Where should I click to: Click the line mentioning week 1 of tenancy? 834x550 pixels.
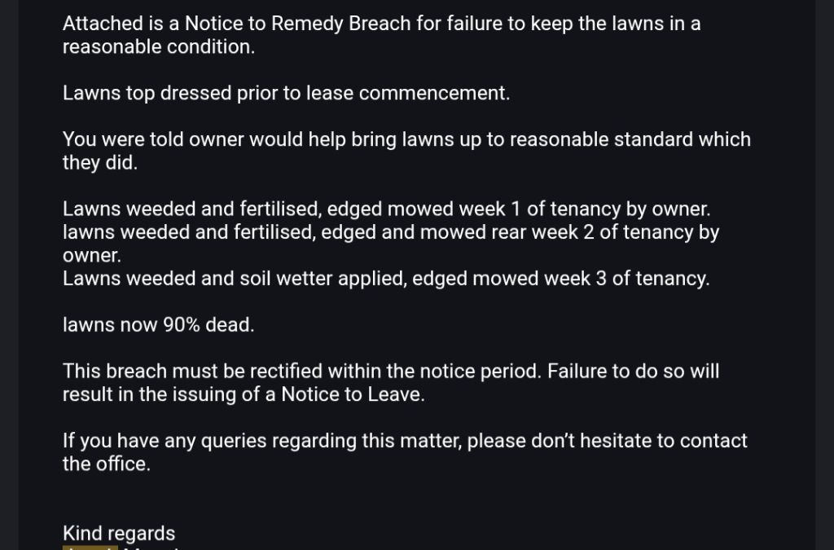[386, 209]
